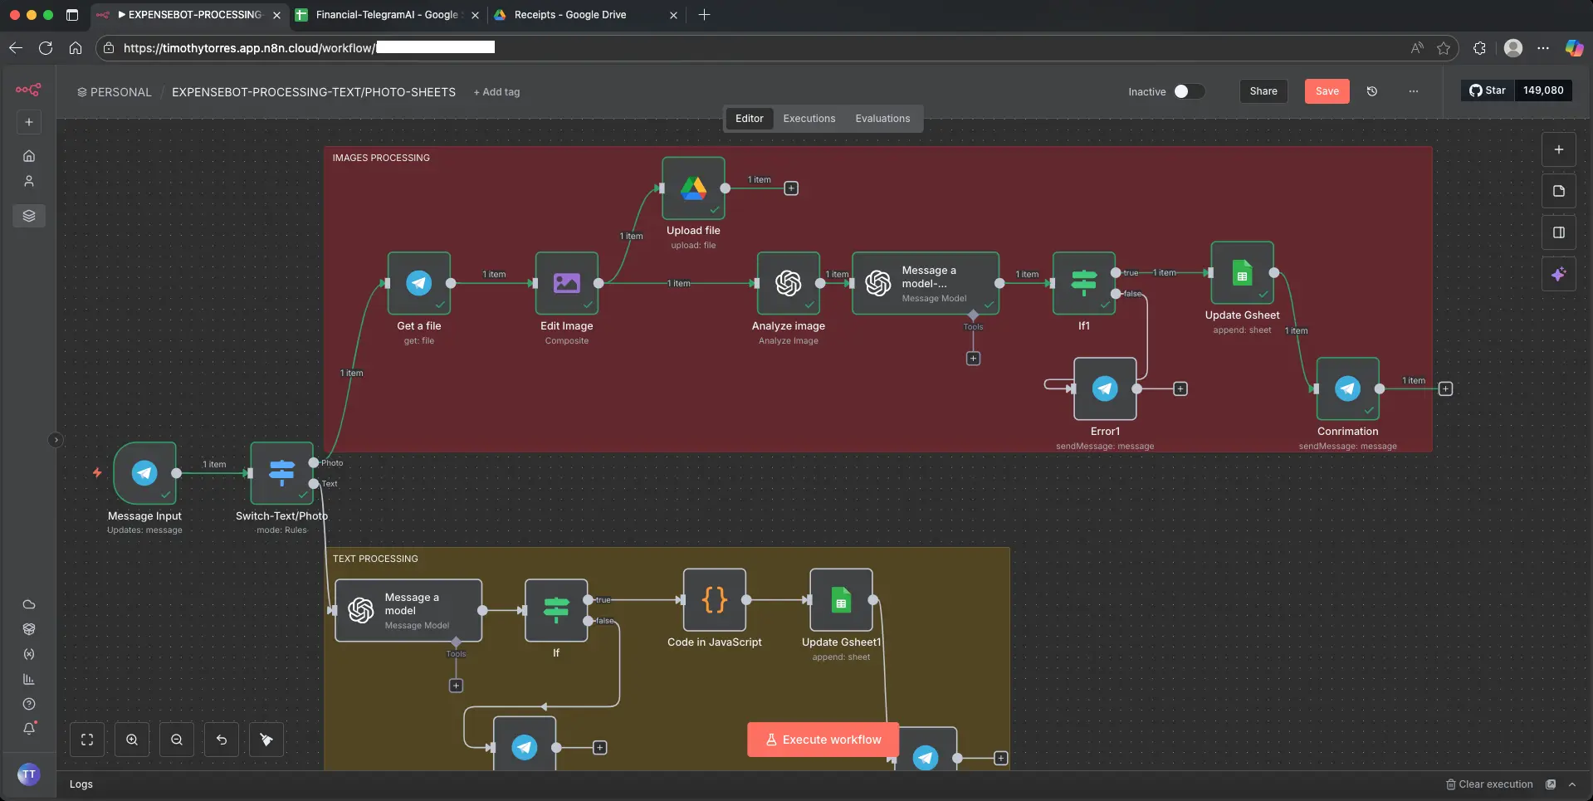
Task: Select the Code in JavaScript node
Action: 714,599
